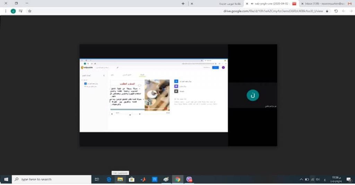
Task: Click the Windows Start button
Action: coord(6,179)
